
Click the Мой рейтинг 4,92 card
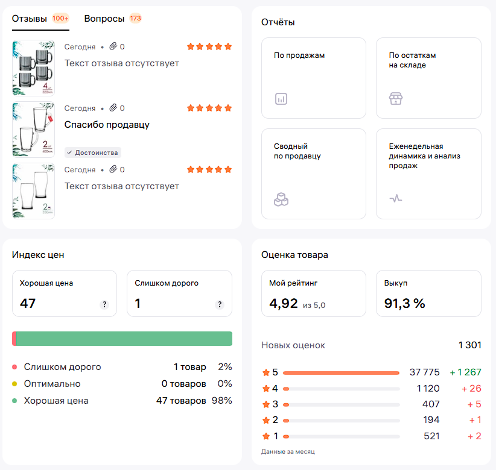pos(313,293)
